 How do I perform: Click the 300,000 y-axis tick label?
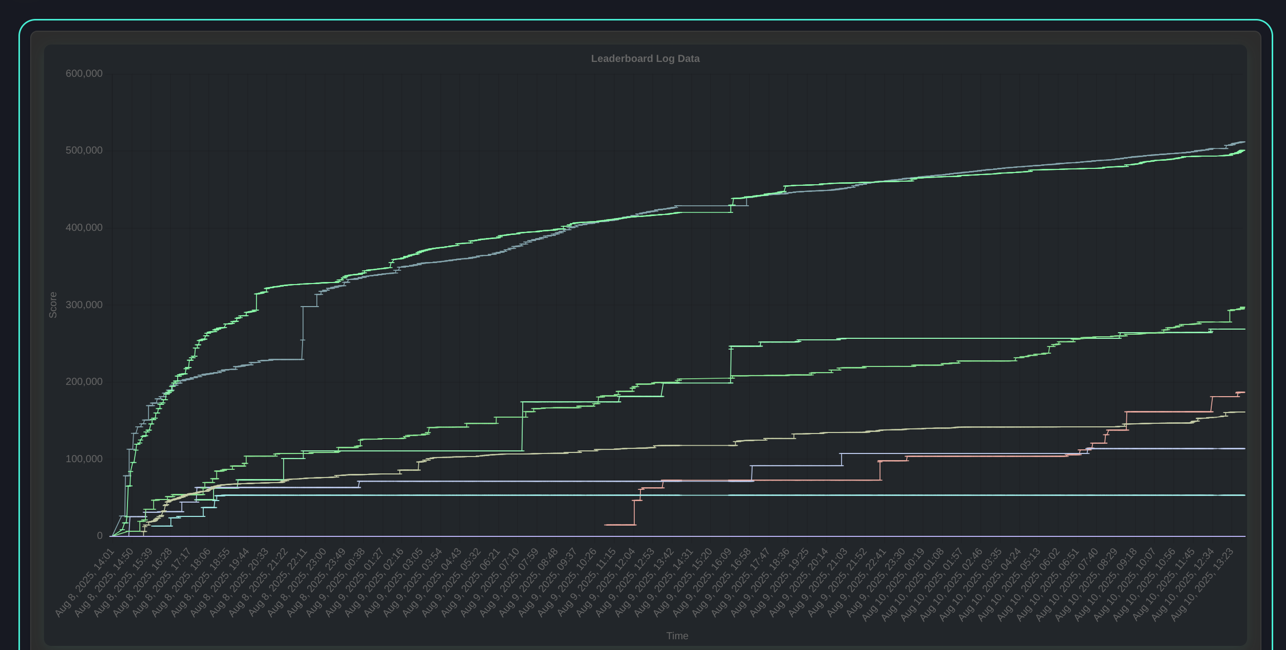(x=84, y=305)
